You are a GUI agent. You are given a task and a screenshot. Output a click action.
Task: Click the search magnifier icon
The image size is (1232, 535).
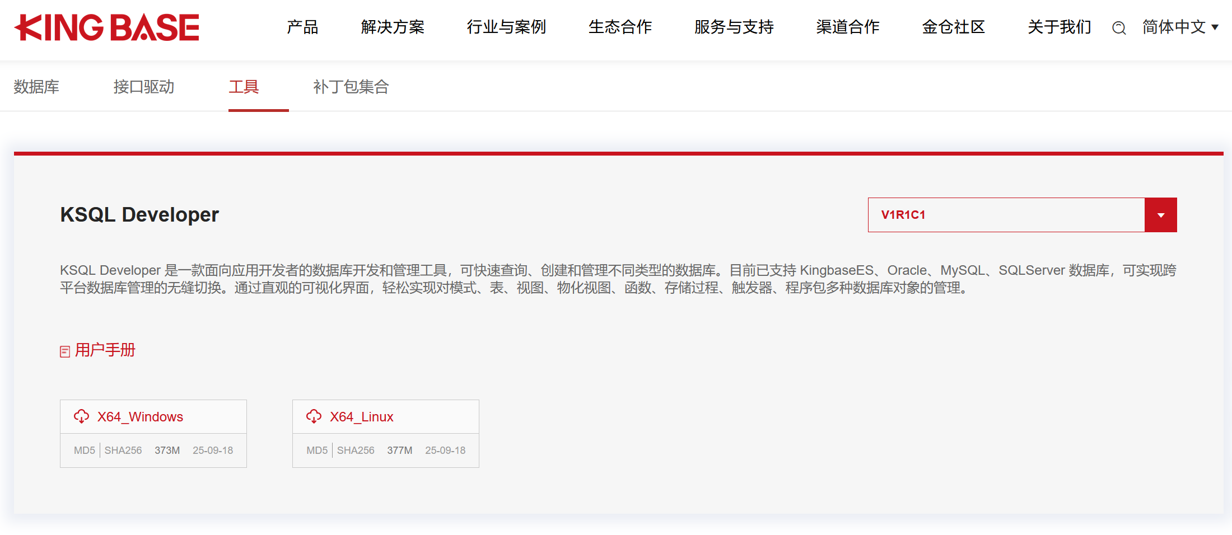(x=1119, y=27)
